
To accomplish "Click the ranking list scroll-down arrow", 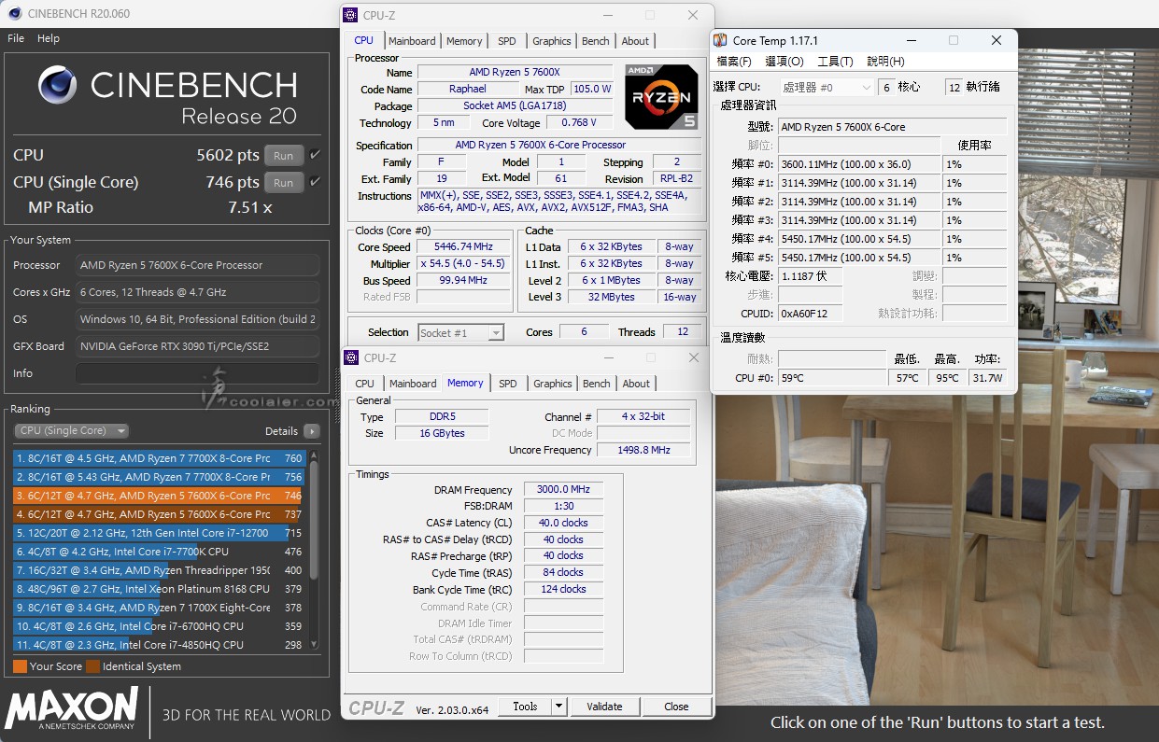I will pos(314,644).
